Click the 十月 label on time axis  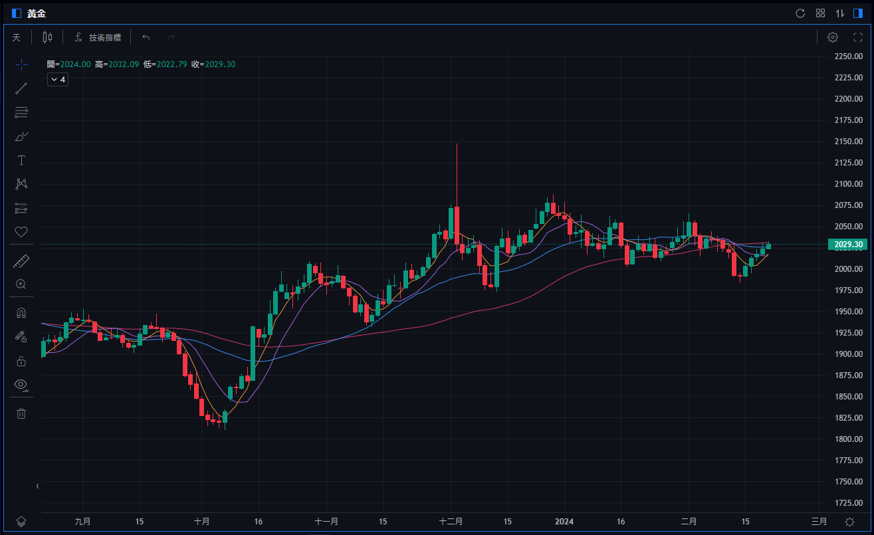coord(203,522)
